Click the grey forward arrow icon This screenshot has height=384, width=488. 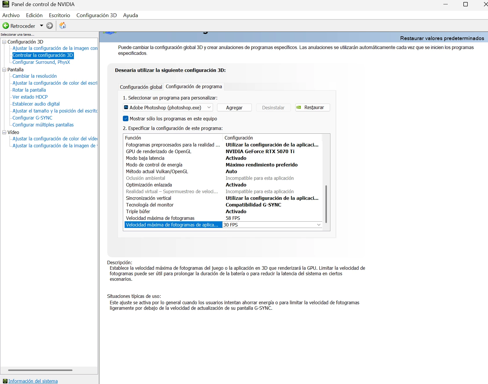click(x=50, y=26)
